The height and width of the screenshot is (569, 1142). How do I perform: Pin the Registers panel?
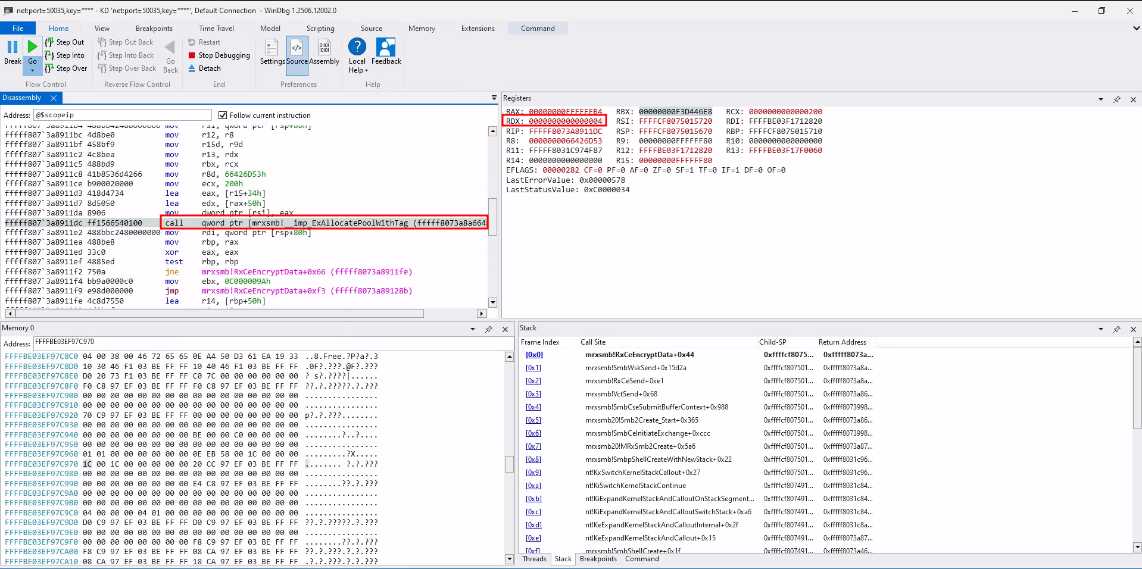[1116, 99]
